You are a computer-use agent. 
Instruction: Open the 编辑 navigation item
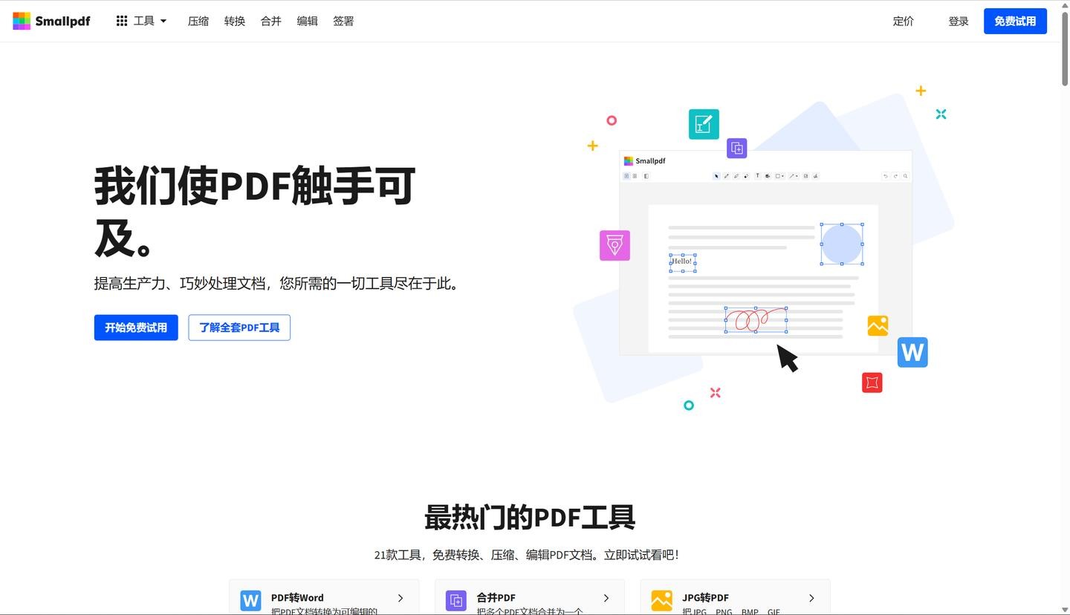307,21
